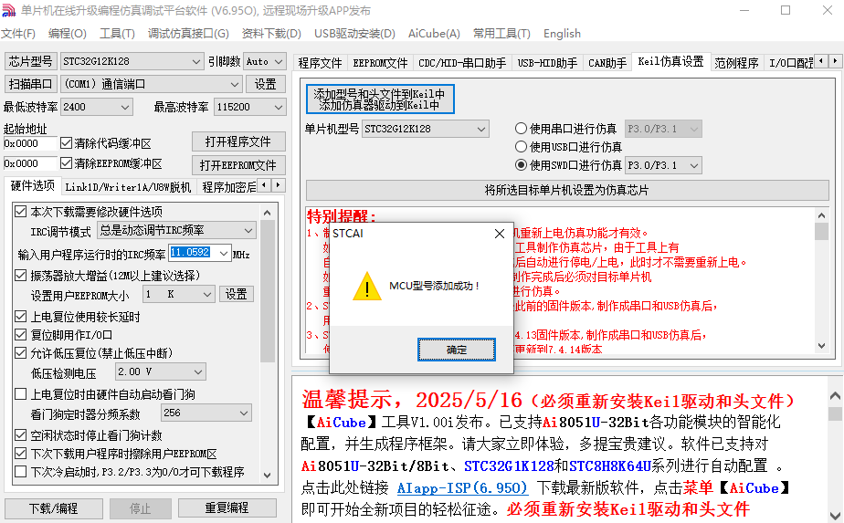The image size is (844, 523).
Task: Click the 扫描串口 button
Action: tap(30, 84)
